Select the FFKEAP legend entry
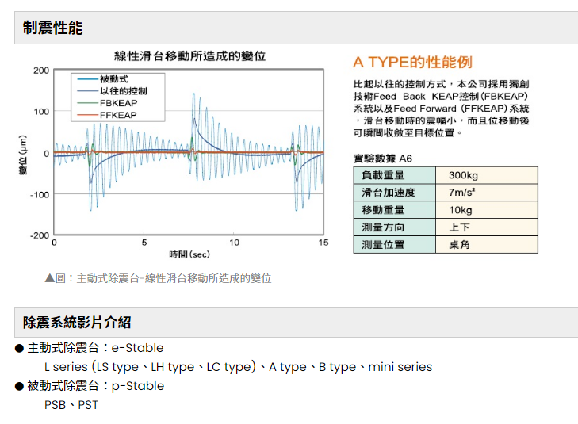This screenshot has height=424, width=578. pyautogui.click(x=117, y=115)
